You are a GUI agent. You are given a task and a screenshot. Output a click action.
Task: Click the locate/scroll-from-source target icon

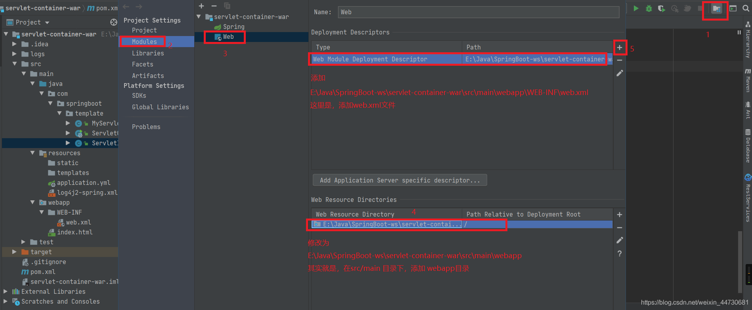pos(114,22)
